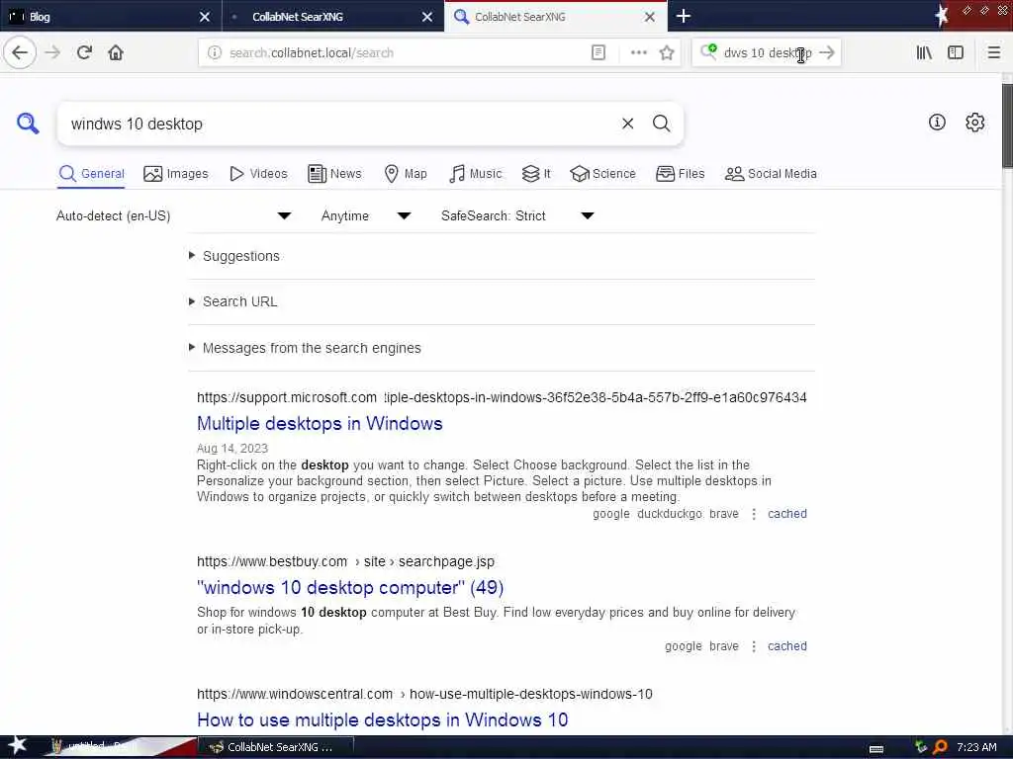Open the Library bookshelf icon
This screenshot has width=1013, height=759.
point(924,53)
